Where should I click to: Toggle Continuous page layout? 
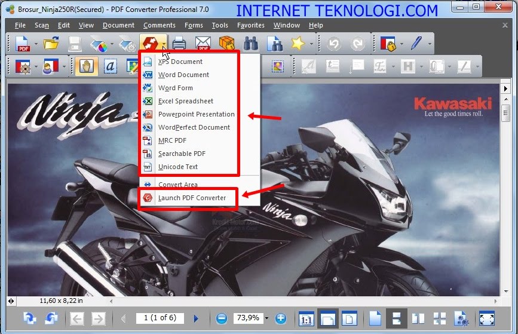coord(397,318)
